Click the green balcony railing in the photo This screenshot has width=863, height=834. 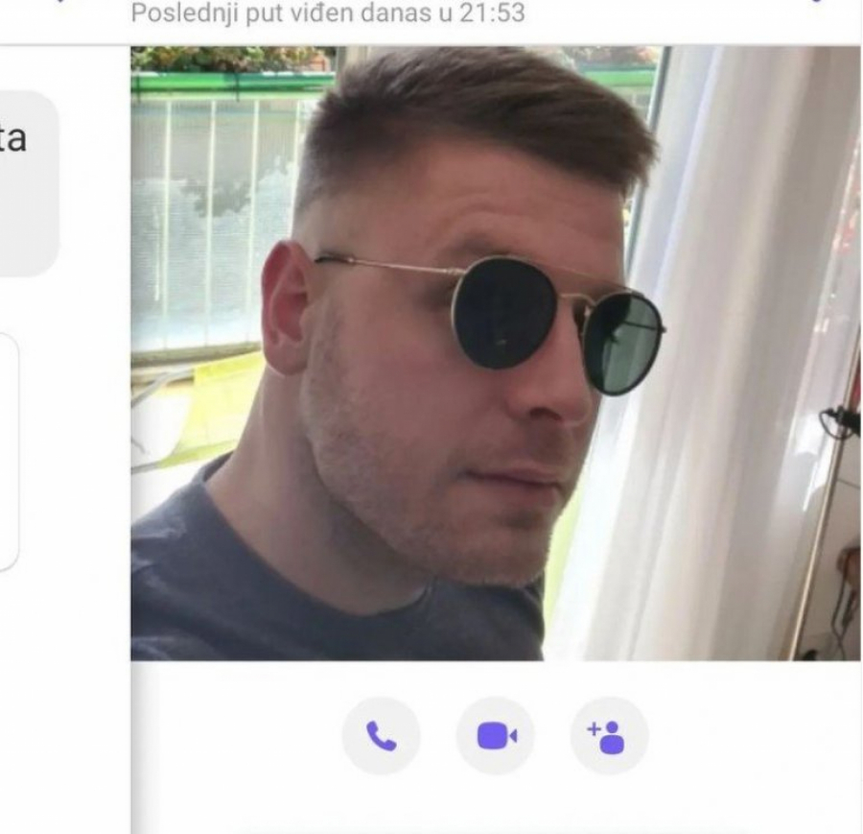click(231, 83)
